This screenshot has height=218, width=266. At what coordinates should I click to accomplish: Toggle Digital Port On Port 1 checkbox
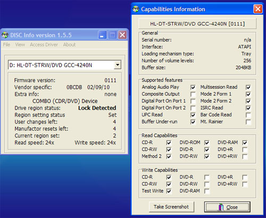coord(193,101)
